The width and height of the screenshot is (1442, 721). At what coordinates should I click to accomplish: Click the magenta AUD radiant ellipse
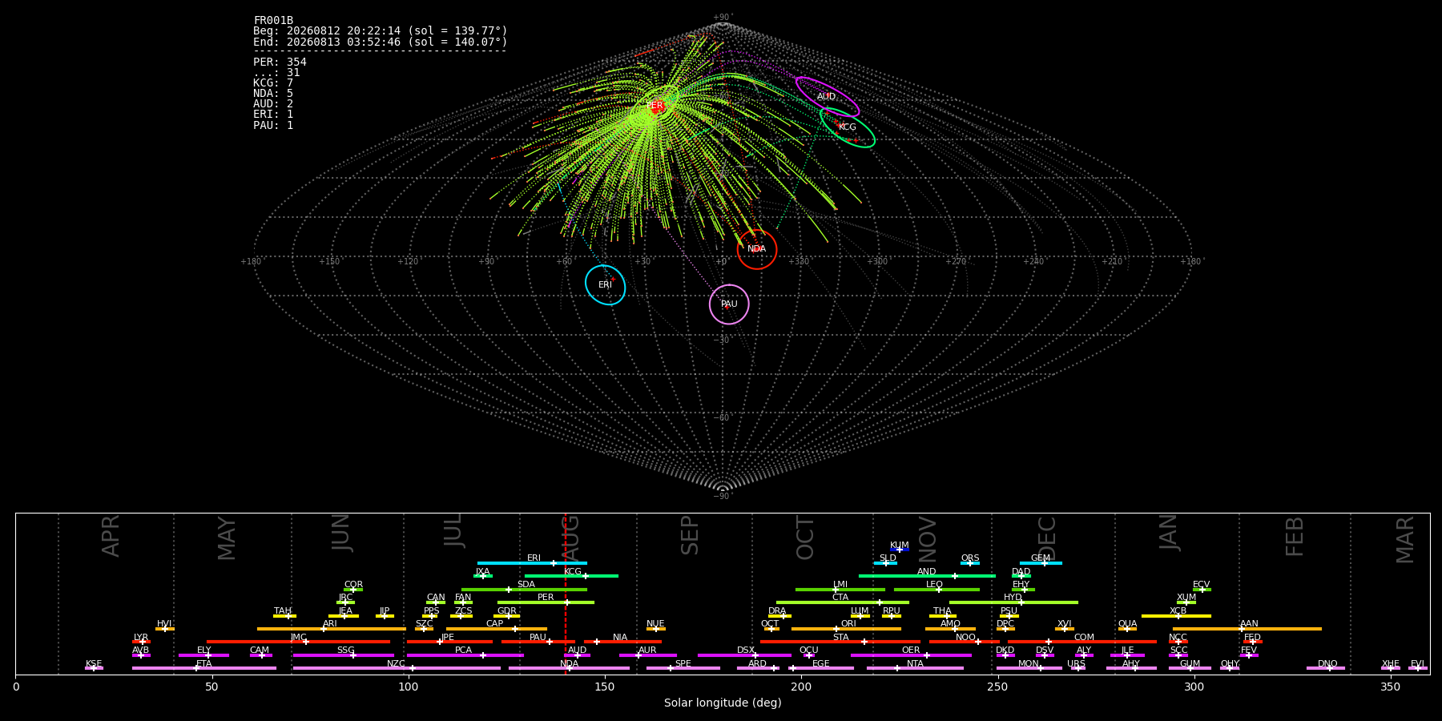[x=828, y=97]
